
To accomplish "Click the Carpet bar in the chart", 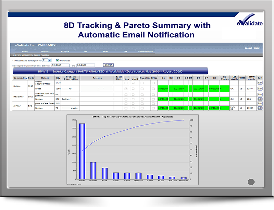I will click(x=116, y=176).
